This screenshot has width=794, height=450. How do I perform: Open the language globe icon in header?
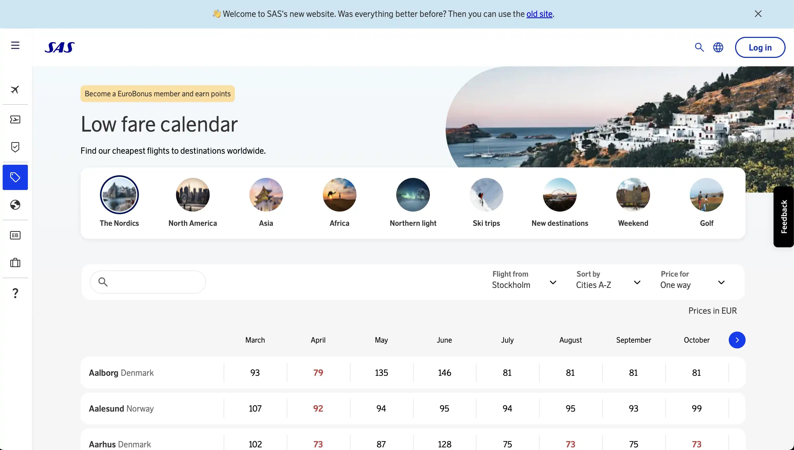click(x=718, y=47)
